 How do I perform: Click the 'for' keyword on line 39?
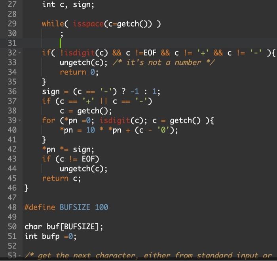pos(48,121)
